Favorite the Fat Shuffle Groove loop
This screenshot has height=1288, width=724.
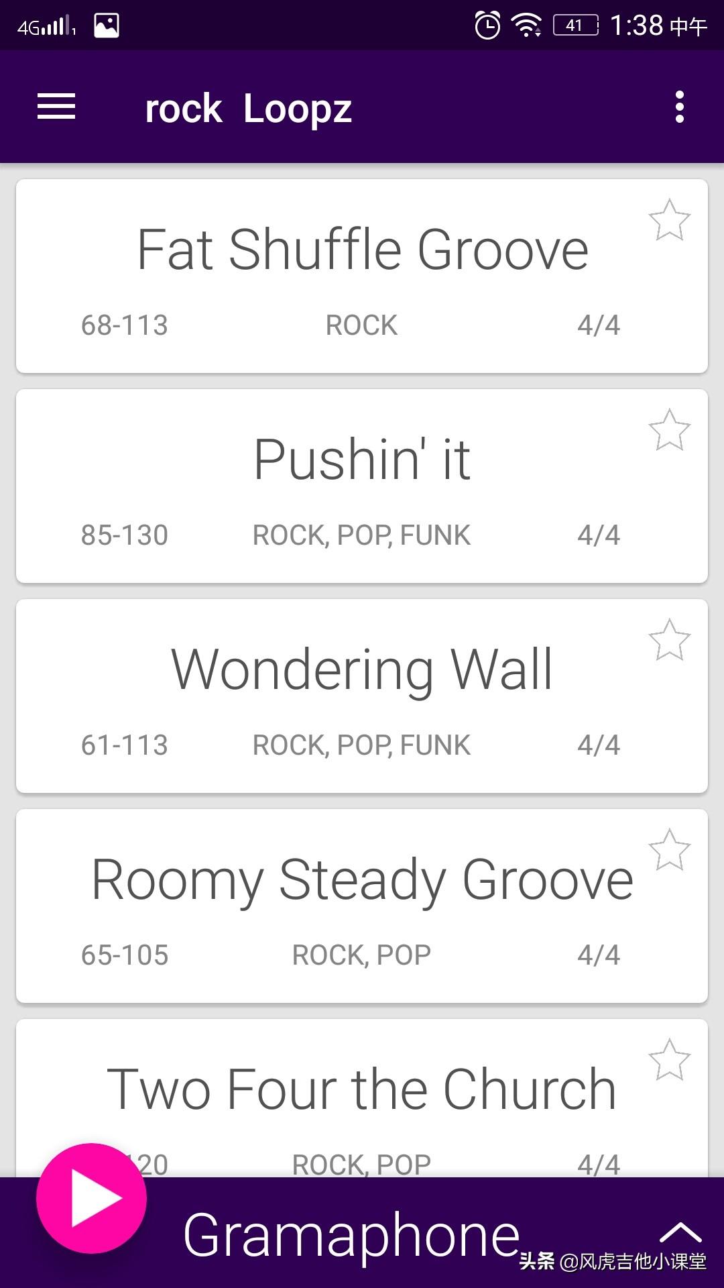[669, 220]
